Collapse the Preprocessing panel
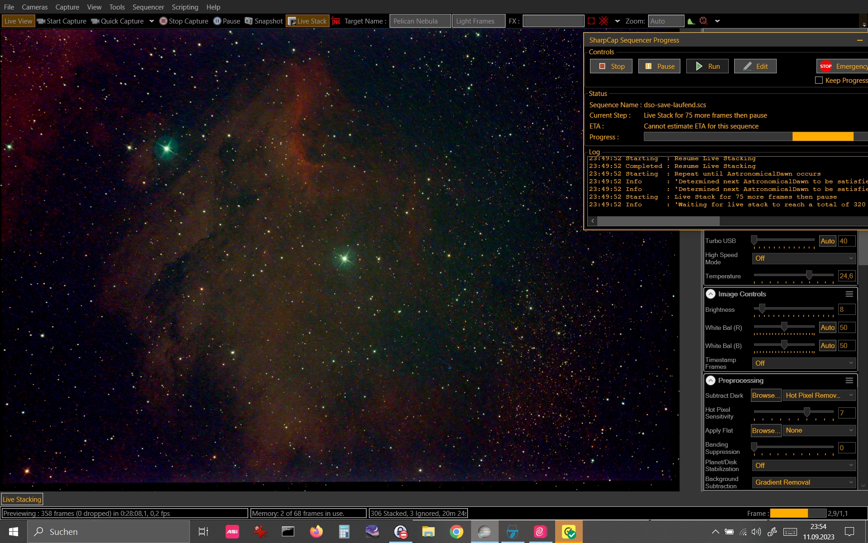Viewport: 868px width, 543px height. [711, 381]
